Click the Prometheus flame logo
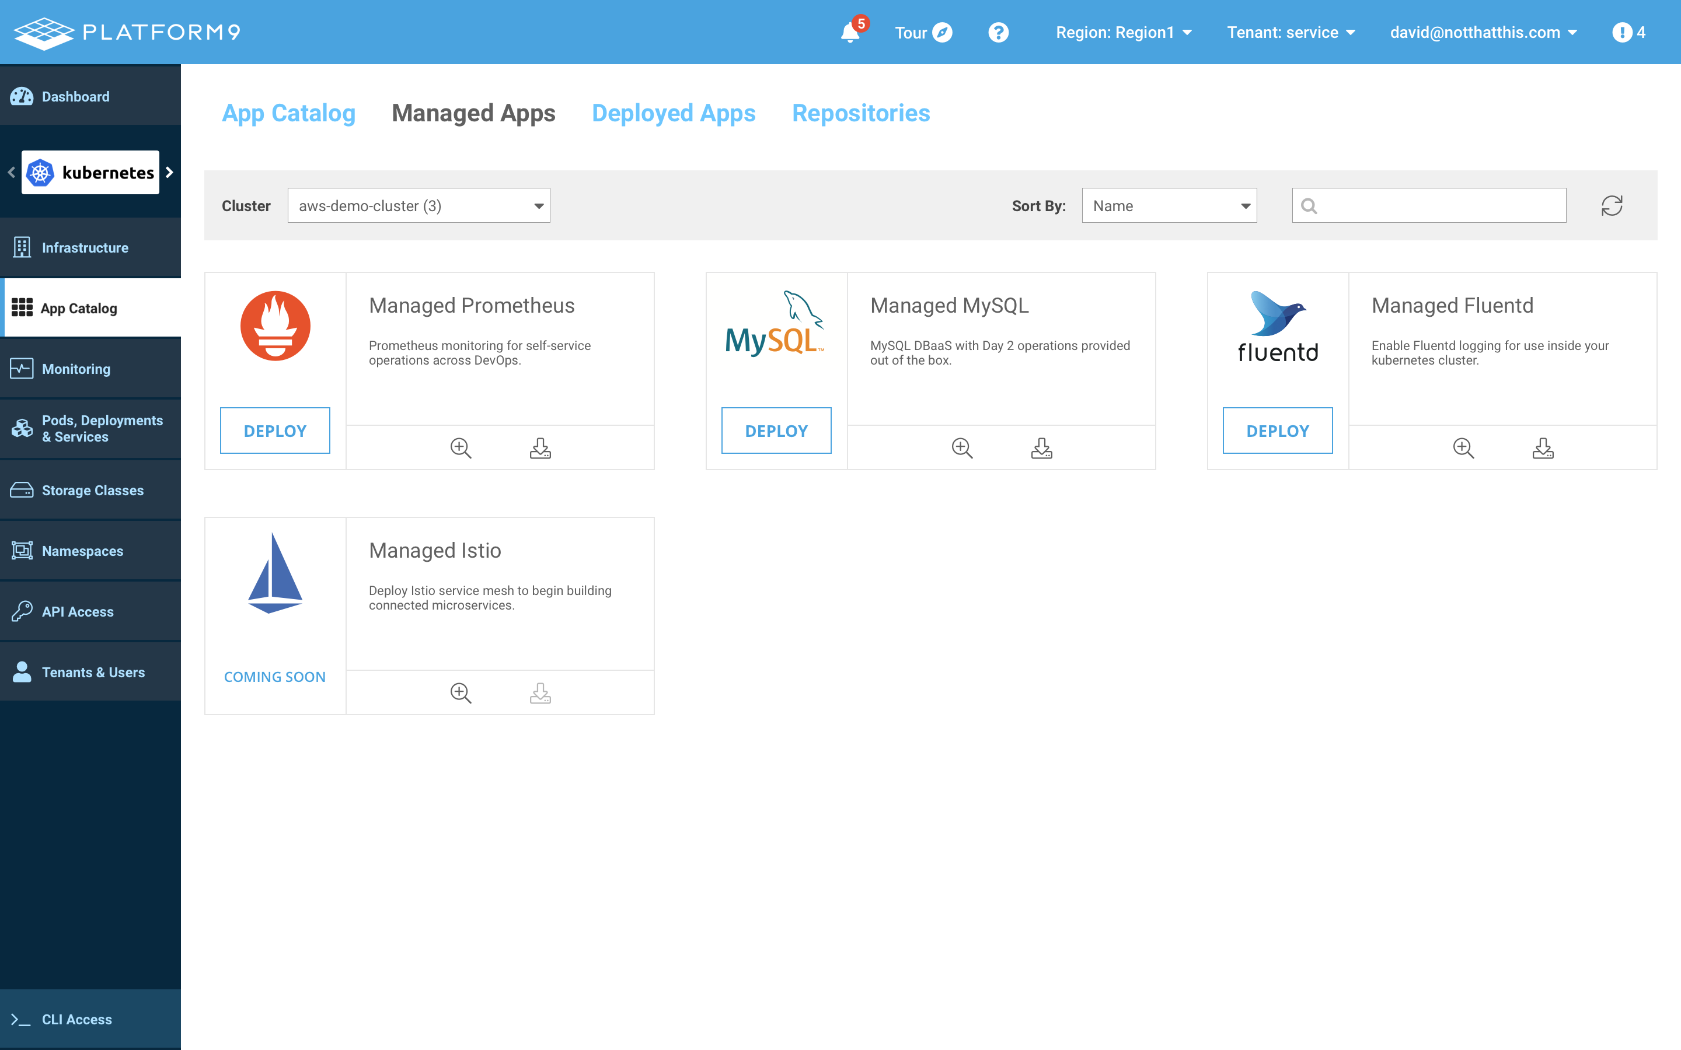 tap(275, 325)
